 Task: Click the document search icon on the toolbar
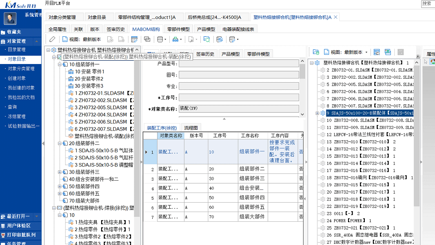click(207, 39)
